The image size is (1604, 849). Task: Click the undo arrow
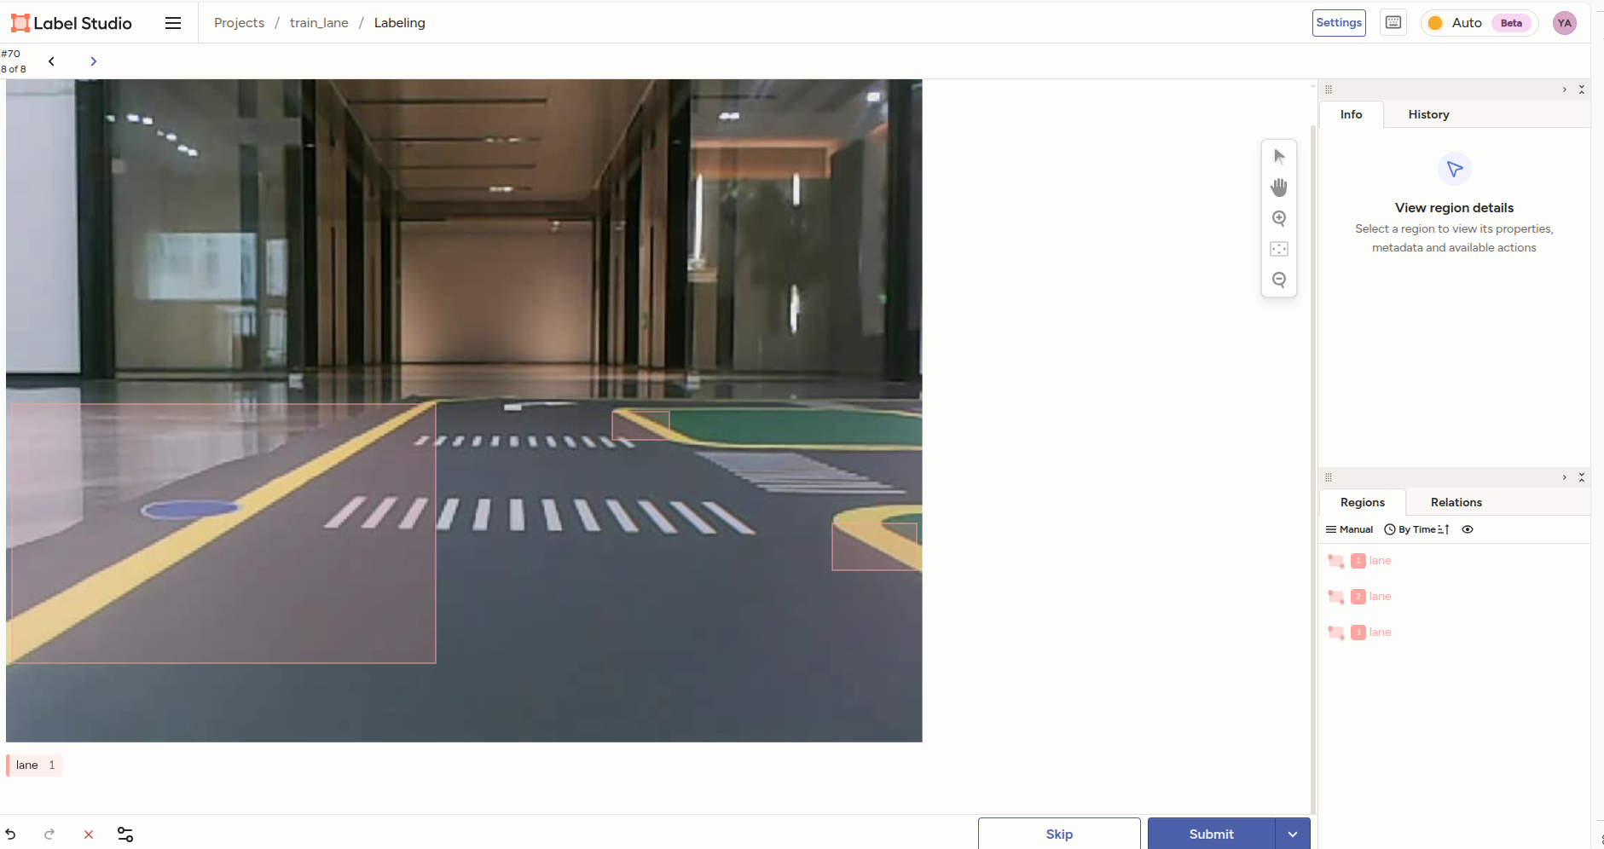tap(10, 835)
